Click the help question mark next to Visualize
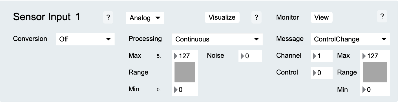398x102 pixels. click(256, 17)
